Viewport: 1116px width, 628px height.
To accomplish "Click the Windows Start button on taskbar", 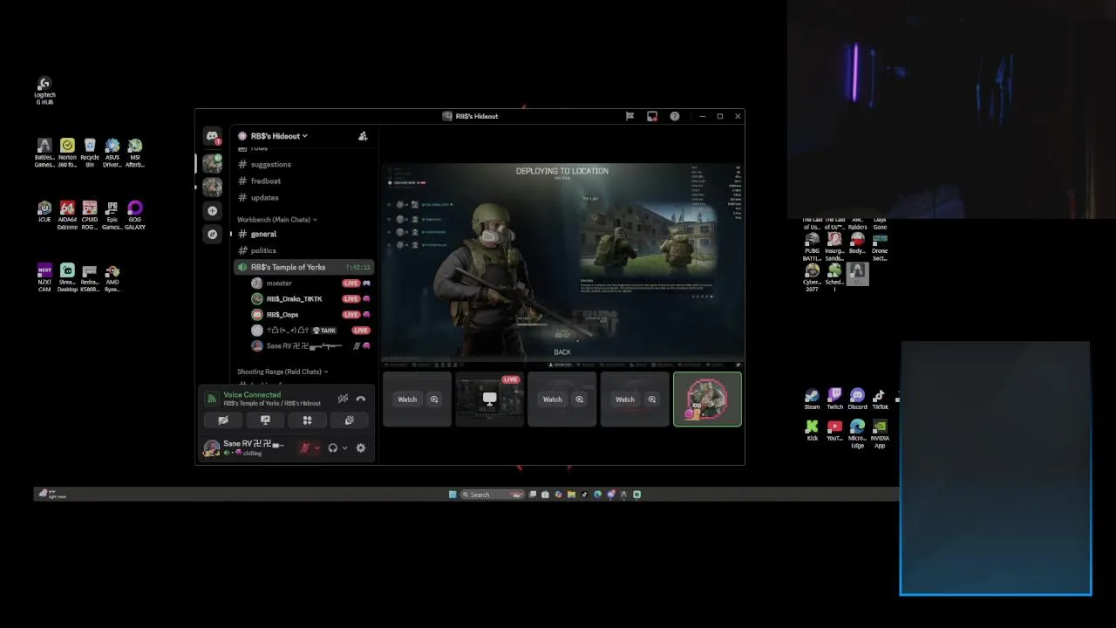I will click(x=453, y=495).
